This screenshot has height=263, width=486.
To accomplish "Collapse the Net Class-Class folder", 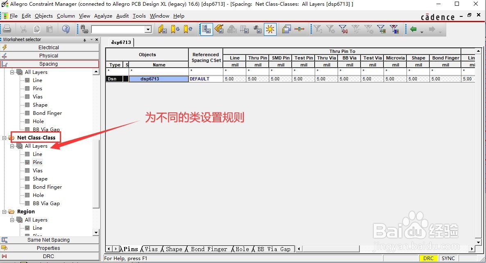I will [x=5, y=137].
